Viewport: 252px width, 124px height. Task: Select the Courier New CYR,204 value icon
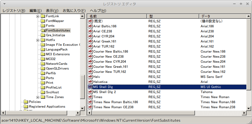point(90,62)
